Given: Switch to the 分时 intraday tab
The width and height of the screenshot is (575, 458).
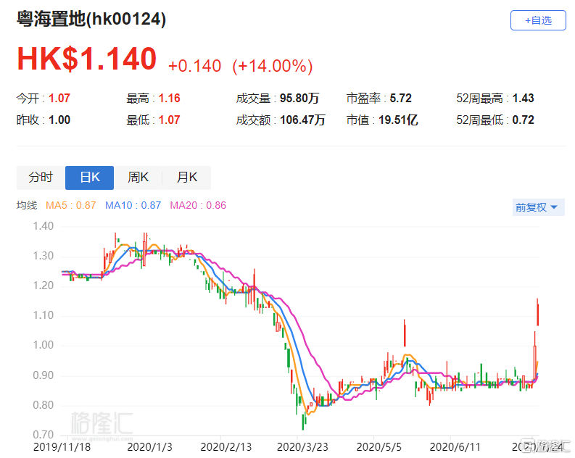Looking at the screenshot, I should click(x=41, y=178).
